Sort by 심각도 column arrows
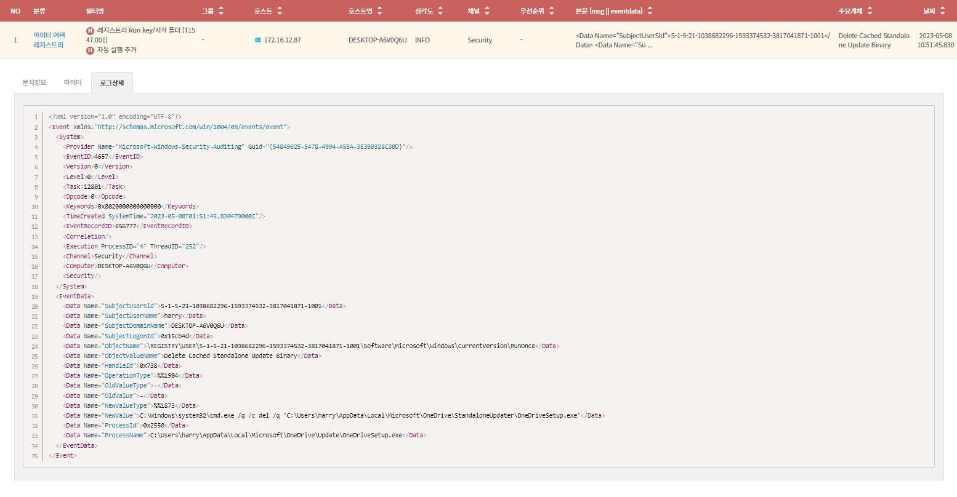 tap(440, 11)
